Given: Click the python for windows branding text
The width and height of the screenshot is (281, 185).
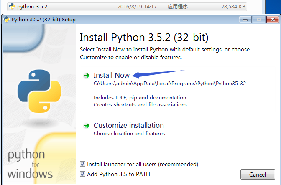Looking at the screenshot, I should [x=30, y=164].
